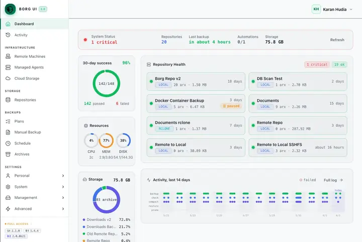
Task: Click the storage archives donut chart
Action: click(x=107, y=200)
